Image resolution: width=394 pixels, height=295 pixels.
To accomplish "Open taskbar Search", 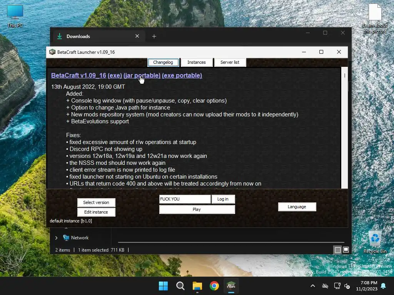I will [180, 286].
